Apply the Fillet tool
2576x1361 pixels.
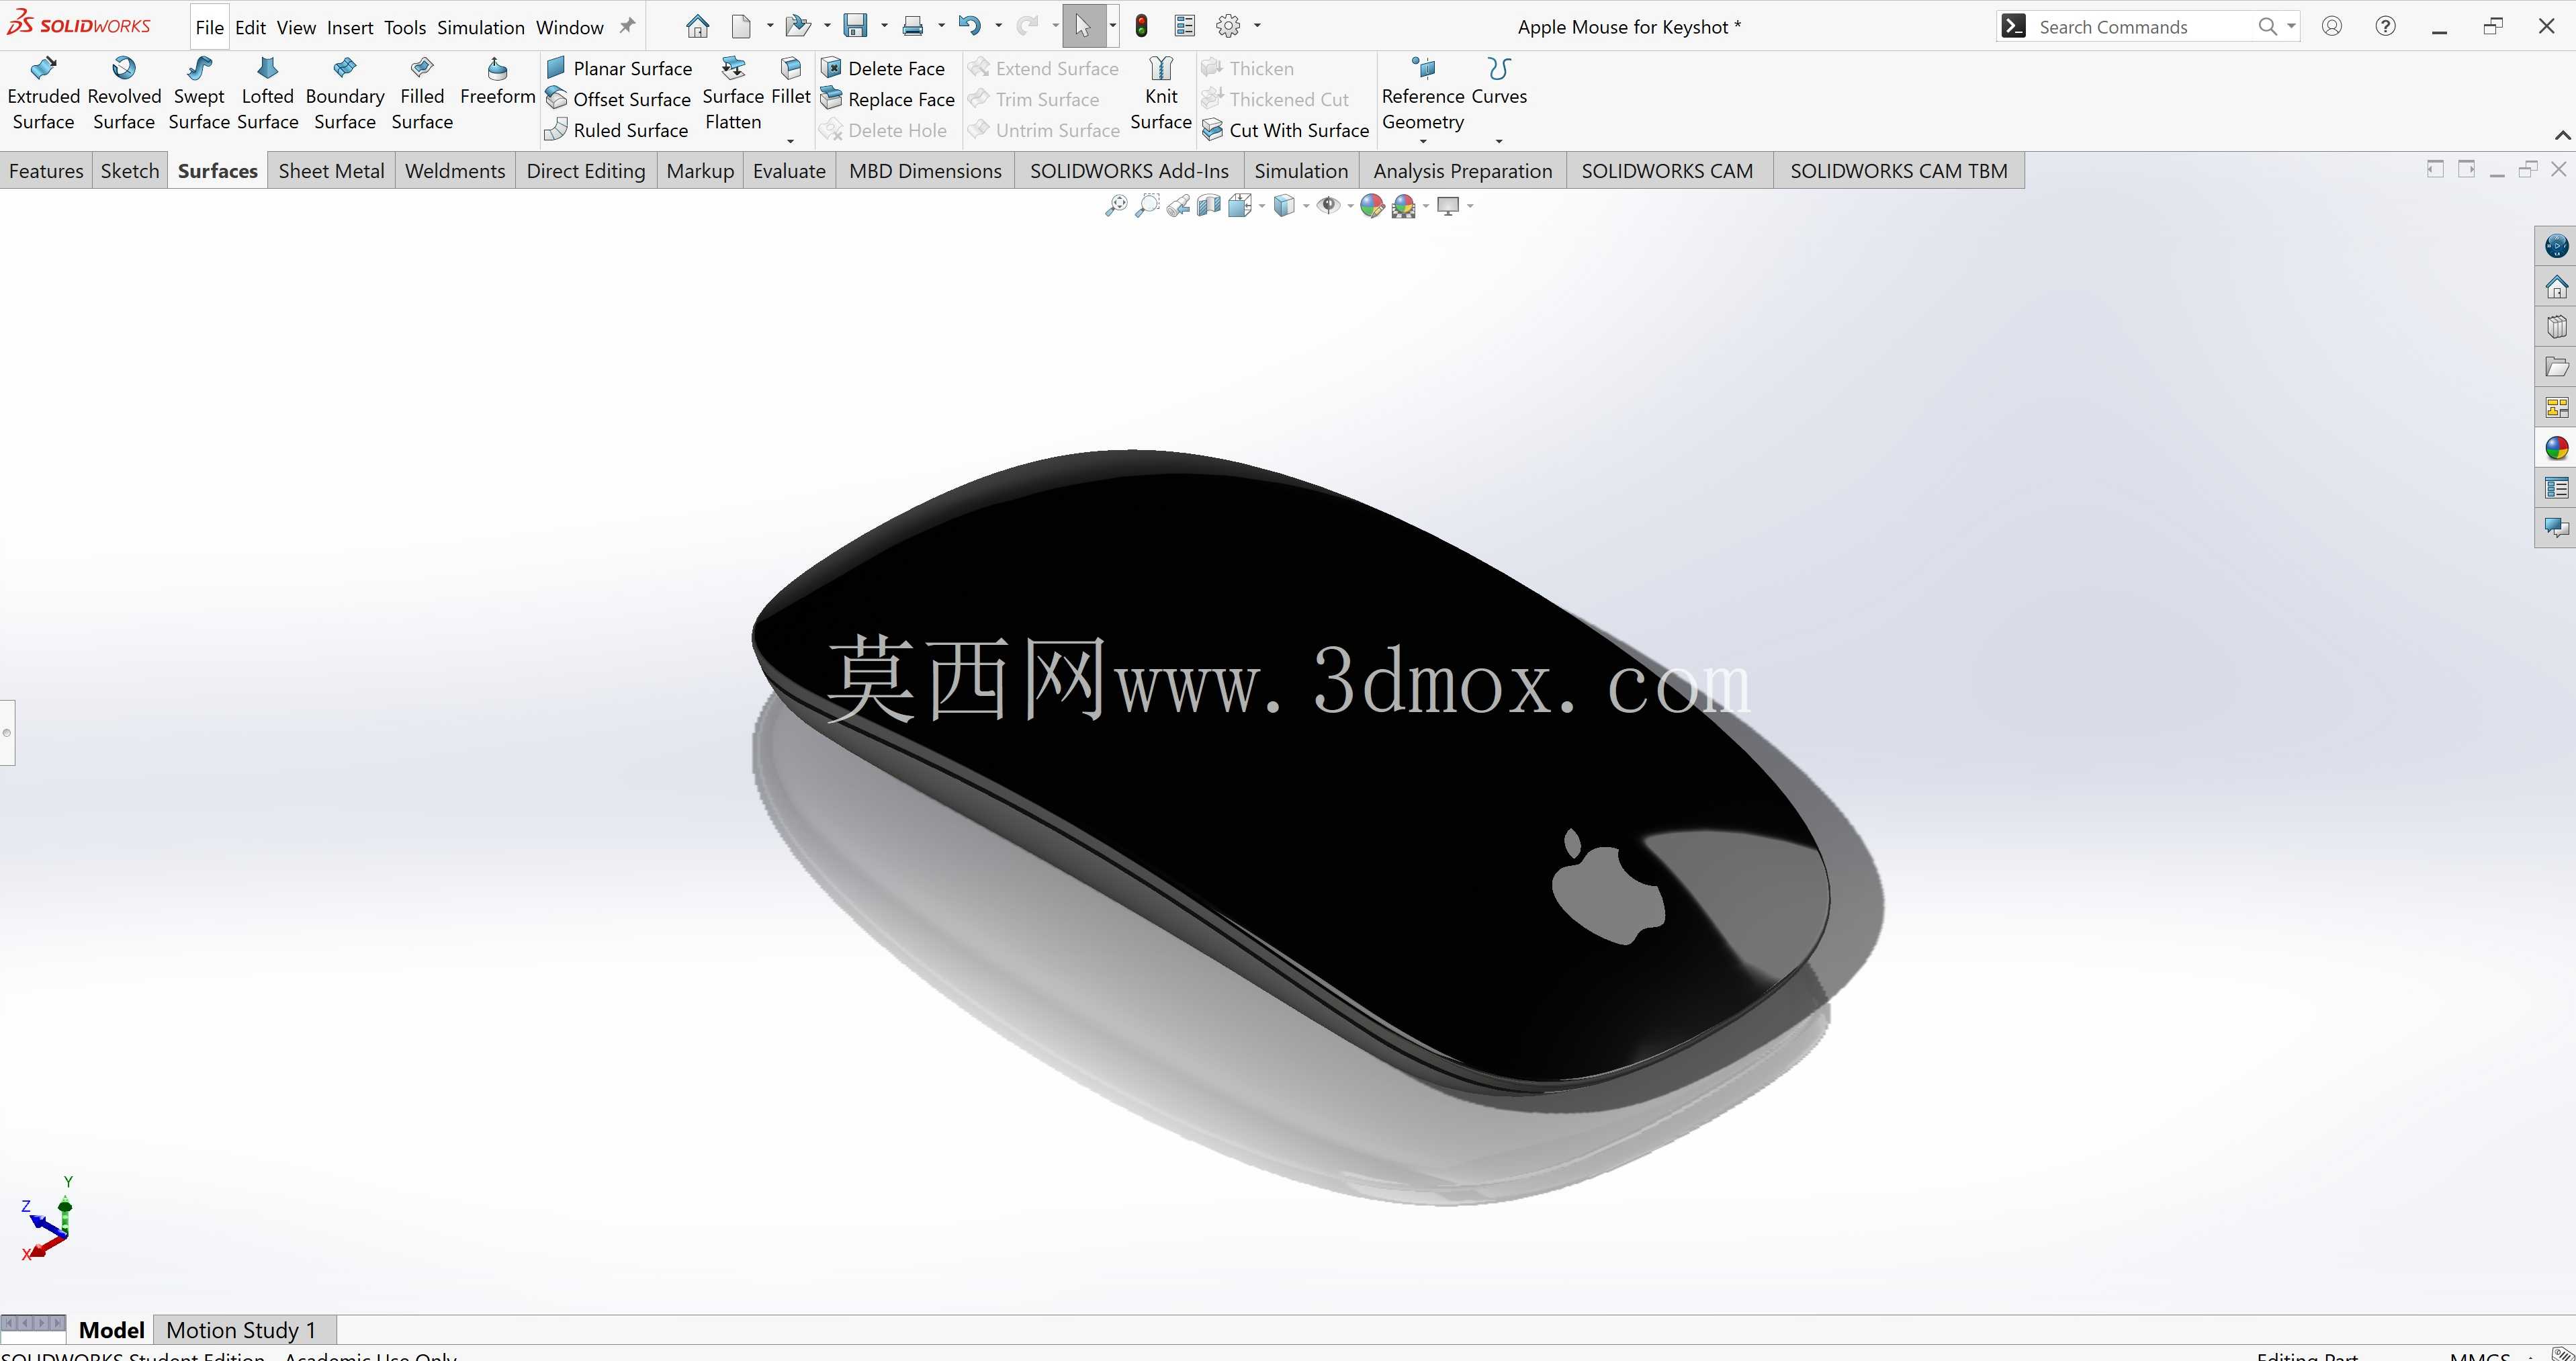pyautogui.click(x=791, y=83)
